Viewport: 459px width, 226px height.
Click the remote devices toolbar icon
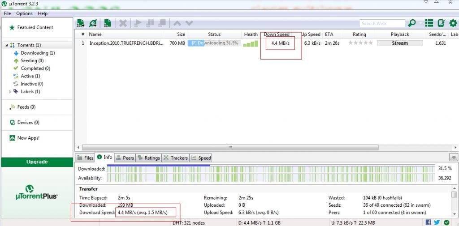441,23
